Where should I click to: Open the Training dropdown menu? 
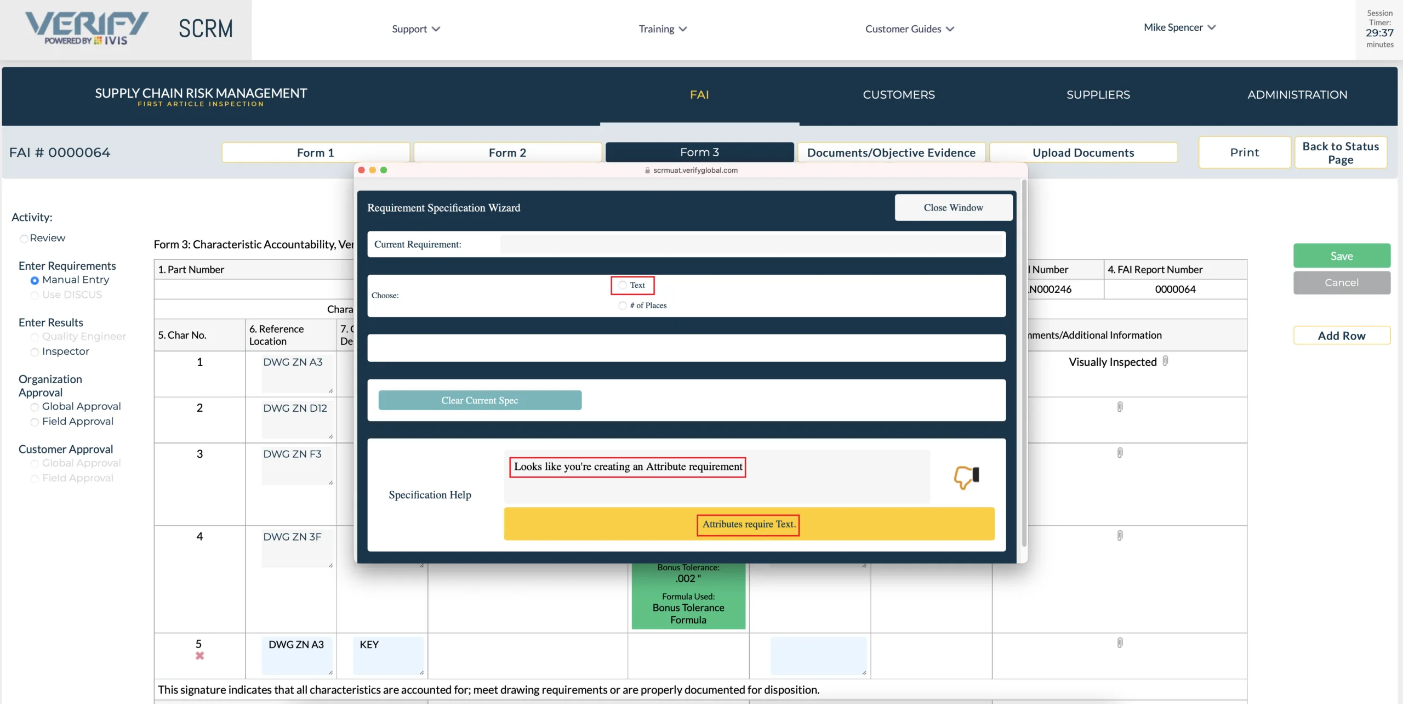tap(663, 29)
